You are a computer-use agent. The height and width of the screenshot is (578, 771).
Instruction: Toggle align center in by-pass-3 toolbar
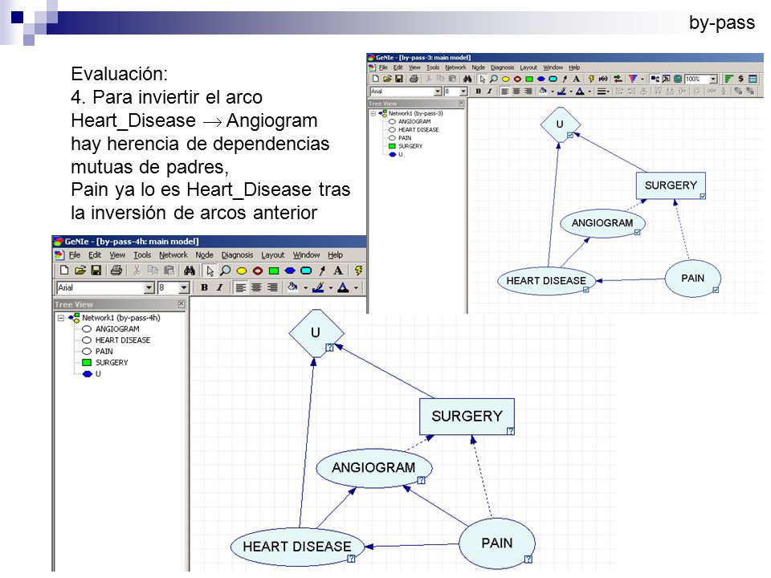pyautogui.click(x=516, y=91)
